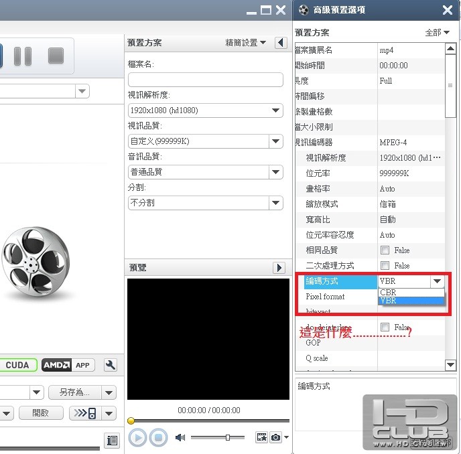Check the do_deinterlace checkbox
The width and height of the screenshot is (461, 454).
[385, 327]
